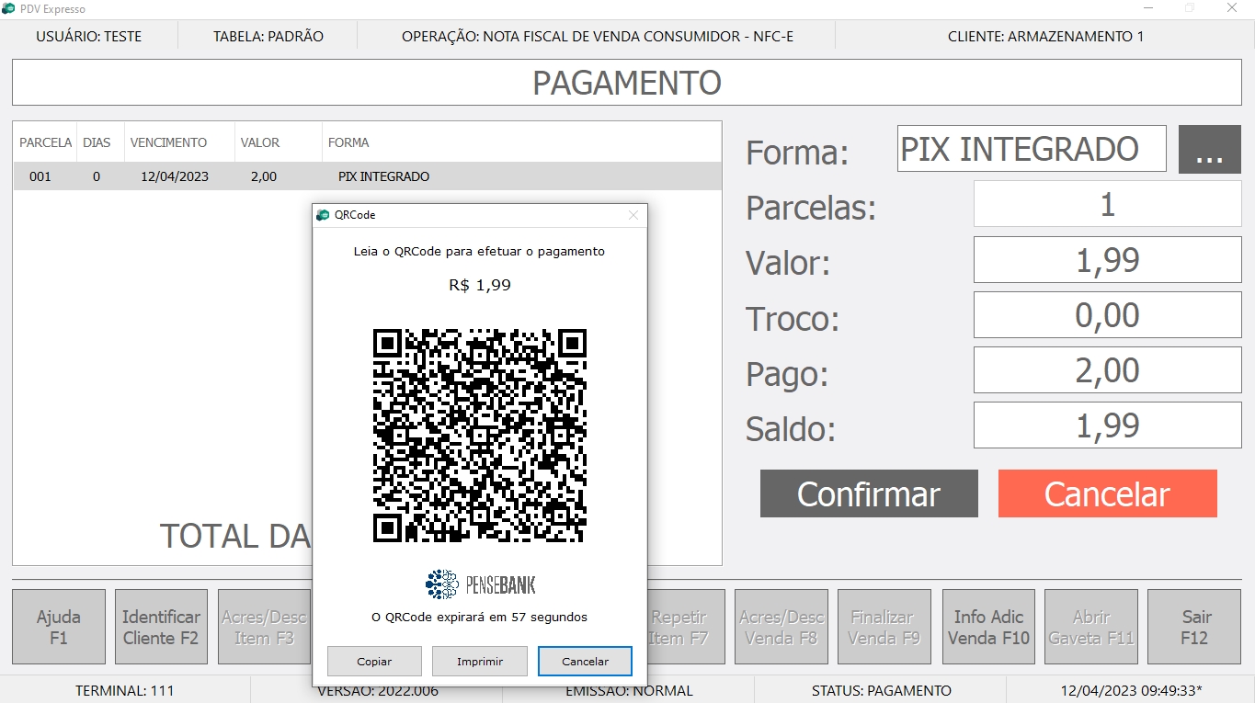1255x703 pixels.
Task: Click the 12/04/2023 due date cell
Action: [175, 176]
